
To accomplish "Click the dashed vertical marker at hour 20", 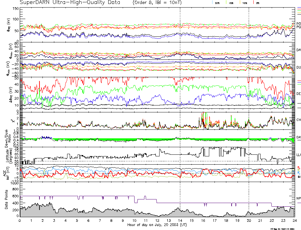I will tap(249, 99).
